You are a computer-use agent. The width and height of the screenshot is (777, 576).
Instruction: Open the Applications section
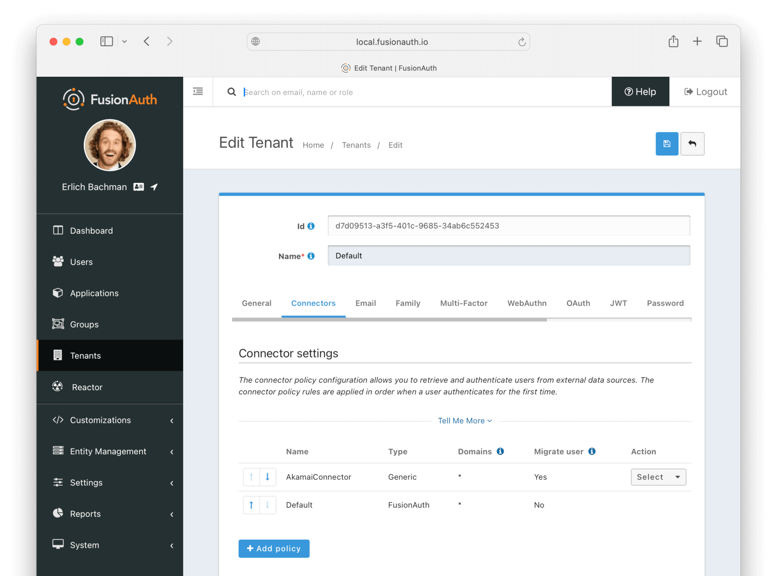point(94,293)
